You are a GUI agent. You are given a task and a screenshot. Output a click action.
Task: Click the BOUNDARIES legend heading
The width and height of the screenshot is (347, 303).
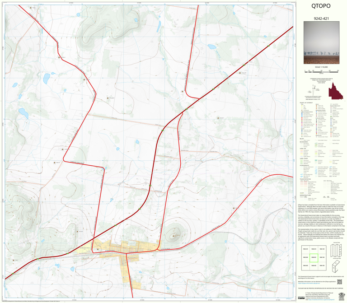click(304, 142)
